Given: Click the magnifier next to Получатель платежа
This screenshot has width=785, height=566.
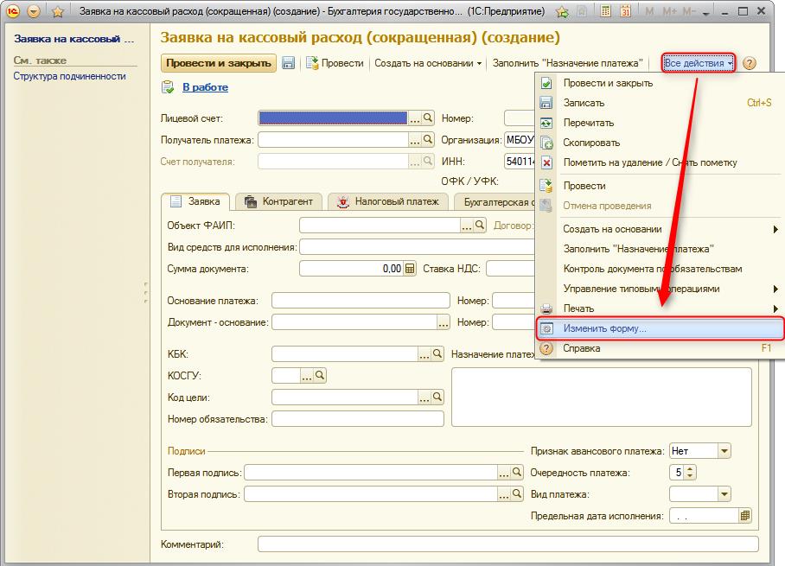Looking at the screenshot, I should pyautogui.click(x=428, y=140).
